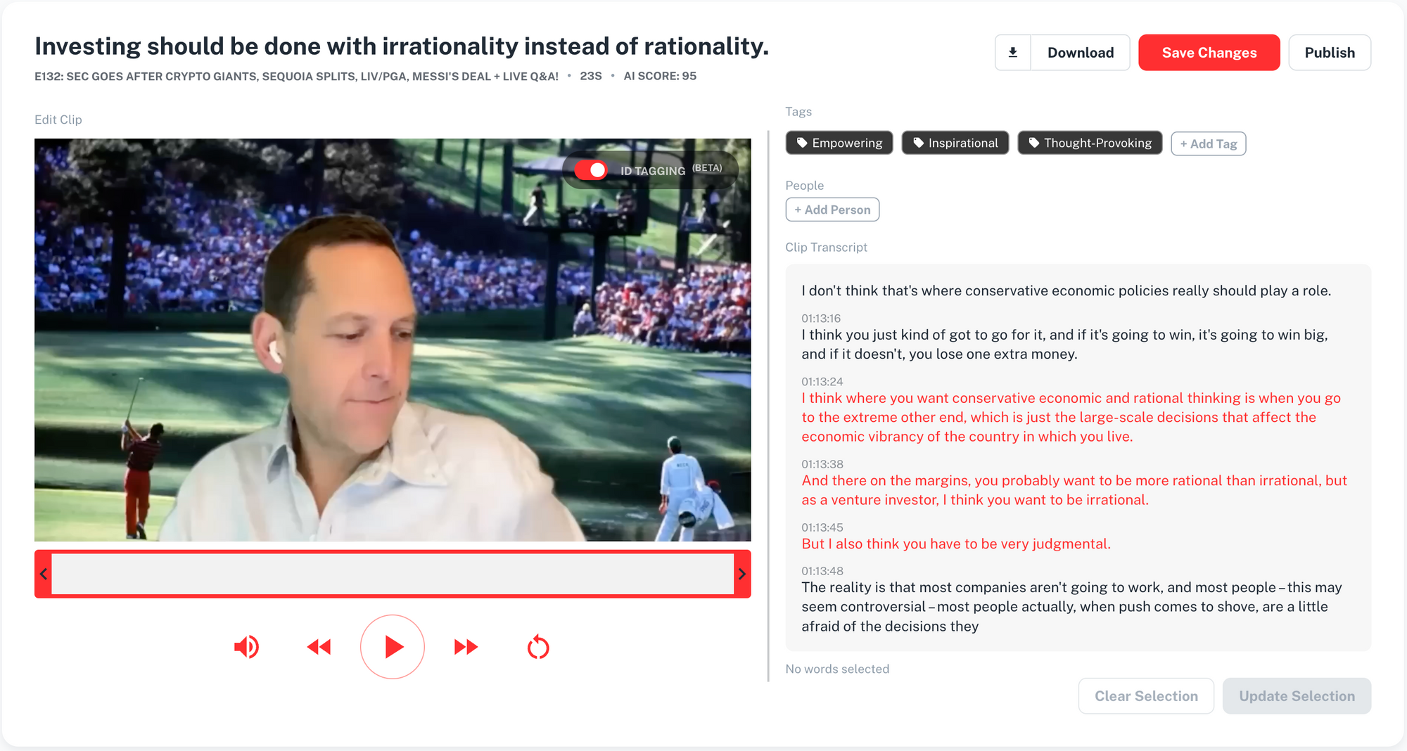
Task: Add a person to the clip
Action: pyautogui.click(x=832, y=210)
